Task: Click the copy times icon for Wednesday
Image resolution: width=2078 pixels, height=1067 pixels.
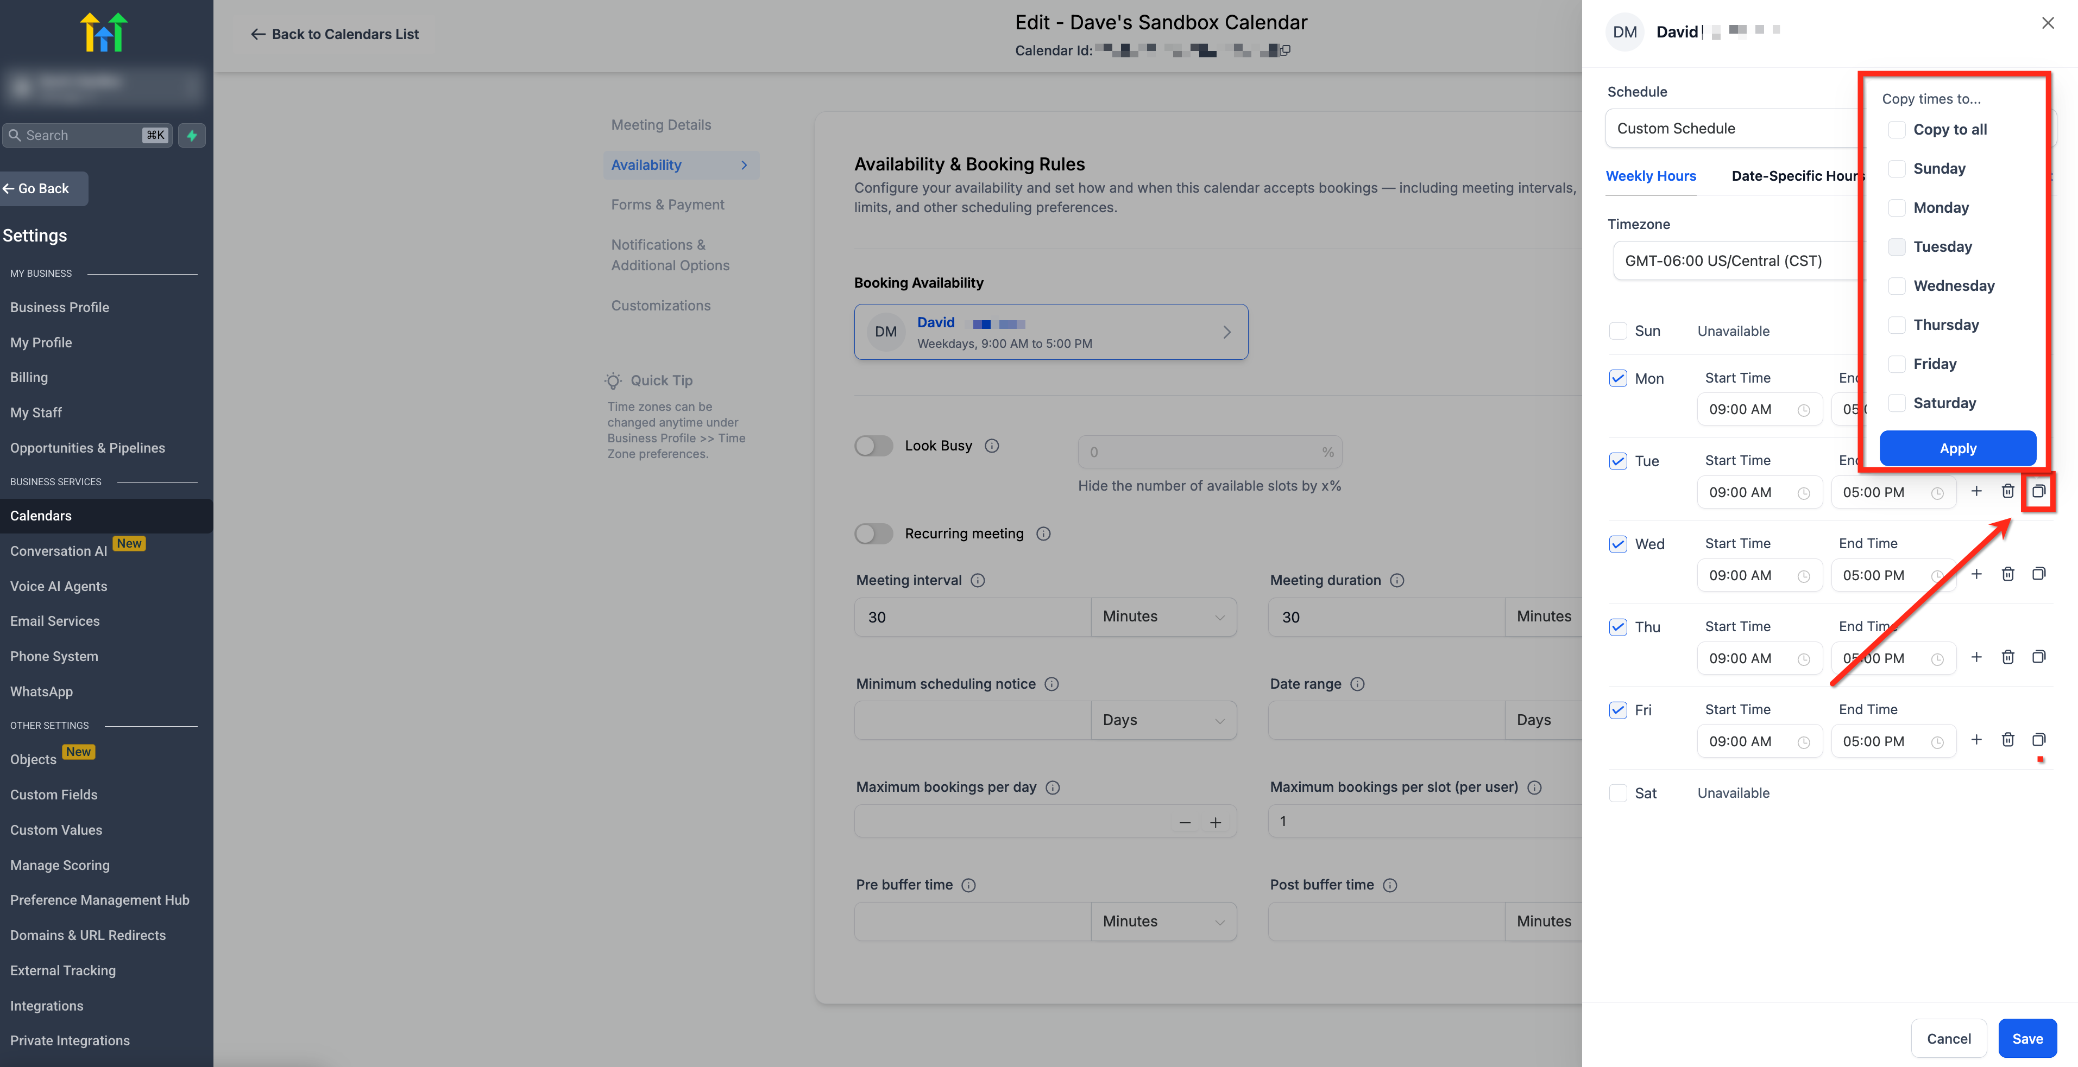Action: [2038, 575]
